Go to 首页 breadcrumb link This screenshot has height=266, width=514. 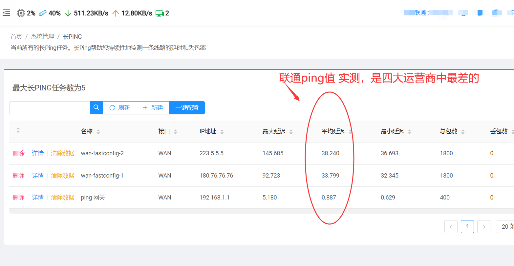(x=16, y=37)
